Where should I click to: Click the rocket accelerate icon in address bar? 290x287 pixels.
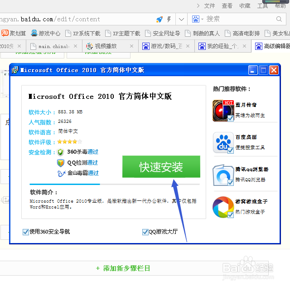click(159, 19)
